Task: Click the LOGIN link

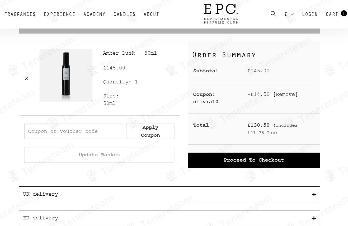Action: point(310,14)
